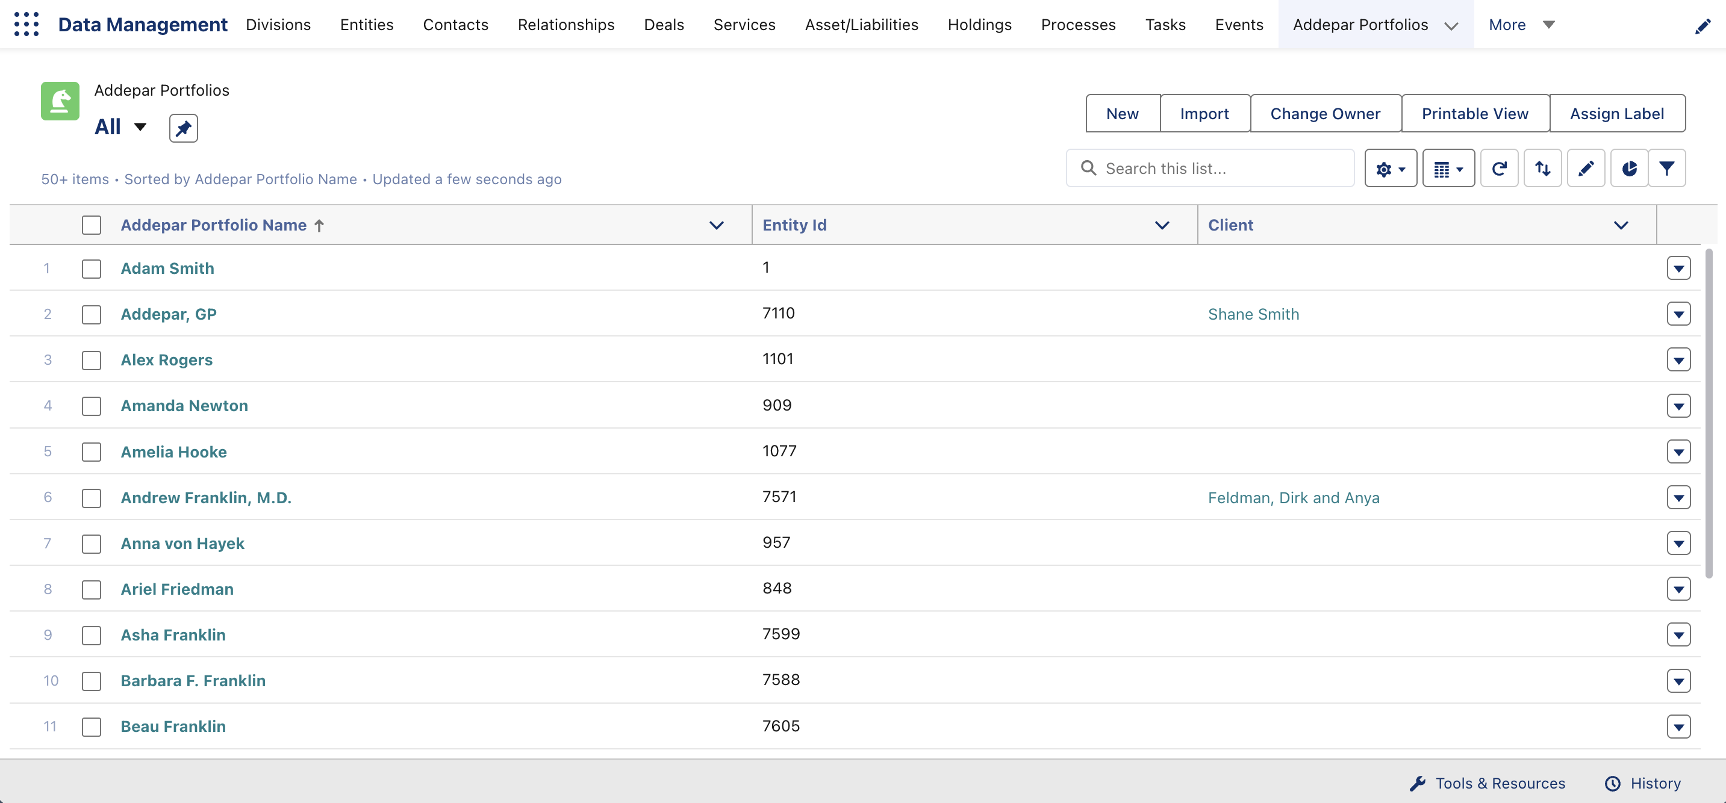Screen dimensions: 1726x803
Task: Click the green Addepar Portfolios chess icon
Action: click(60, 101)
